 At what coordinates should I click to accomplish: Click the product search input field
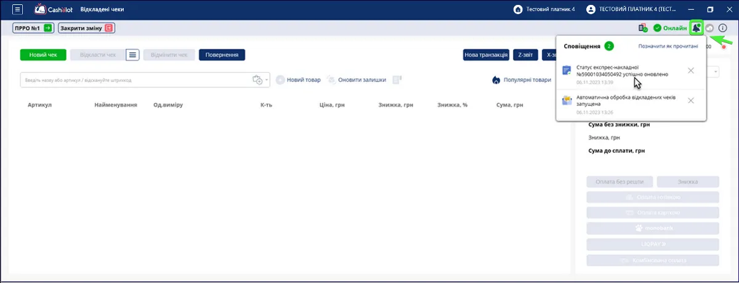click(135, 80)
